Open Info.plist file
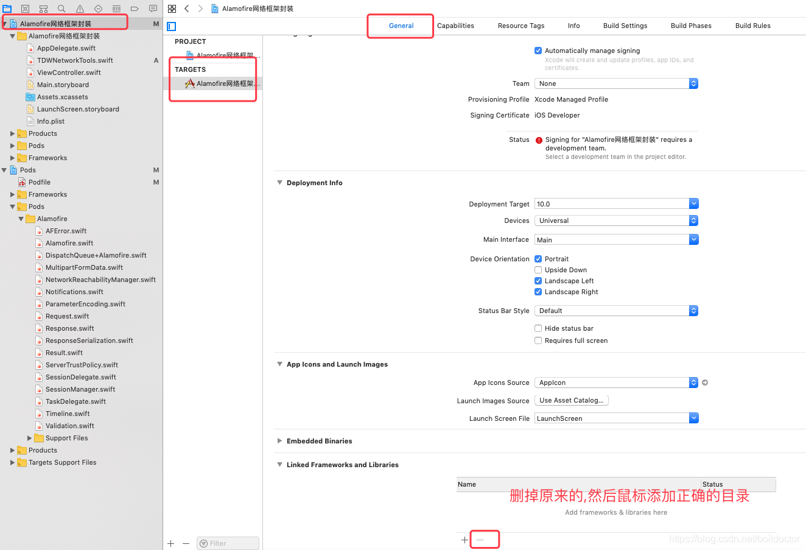Image resolution: width=806 pixels, height=550 pixels. [51, 121]
